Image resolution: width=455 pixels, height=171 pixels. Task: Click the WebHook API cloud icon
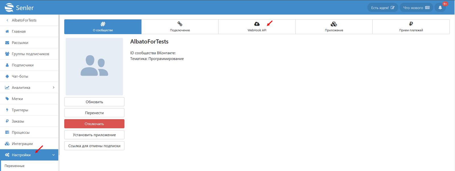click(x=257, y=24)
